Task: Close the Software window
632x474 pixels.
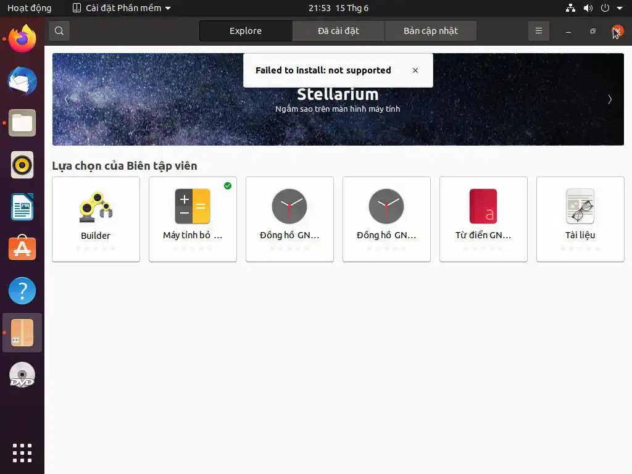Action: click(x=617, y=31)
